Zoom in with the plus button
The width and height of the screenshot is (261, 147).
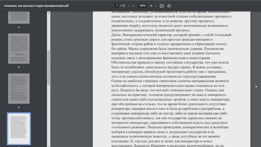pos(151,6)
